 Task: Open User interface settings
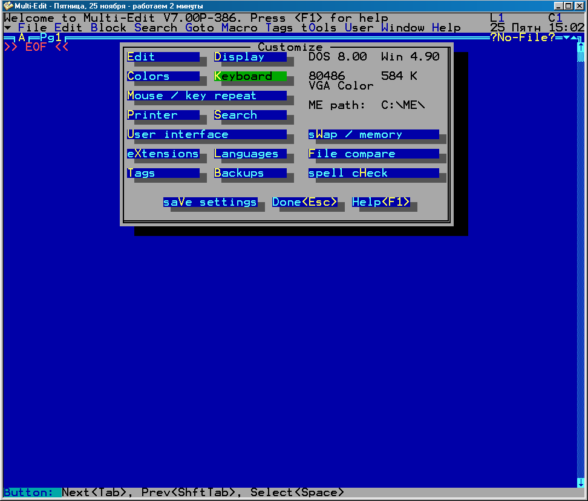(206, 134)
